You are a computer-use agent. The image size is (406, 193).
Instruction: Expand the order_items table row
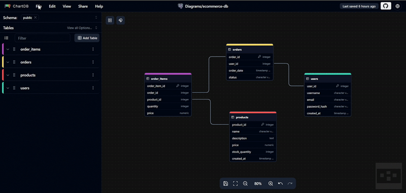pyautogui.click(x=8, y=49)
